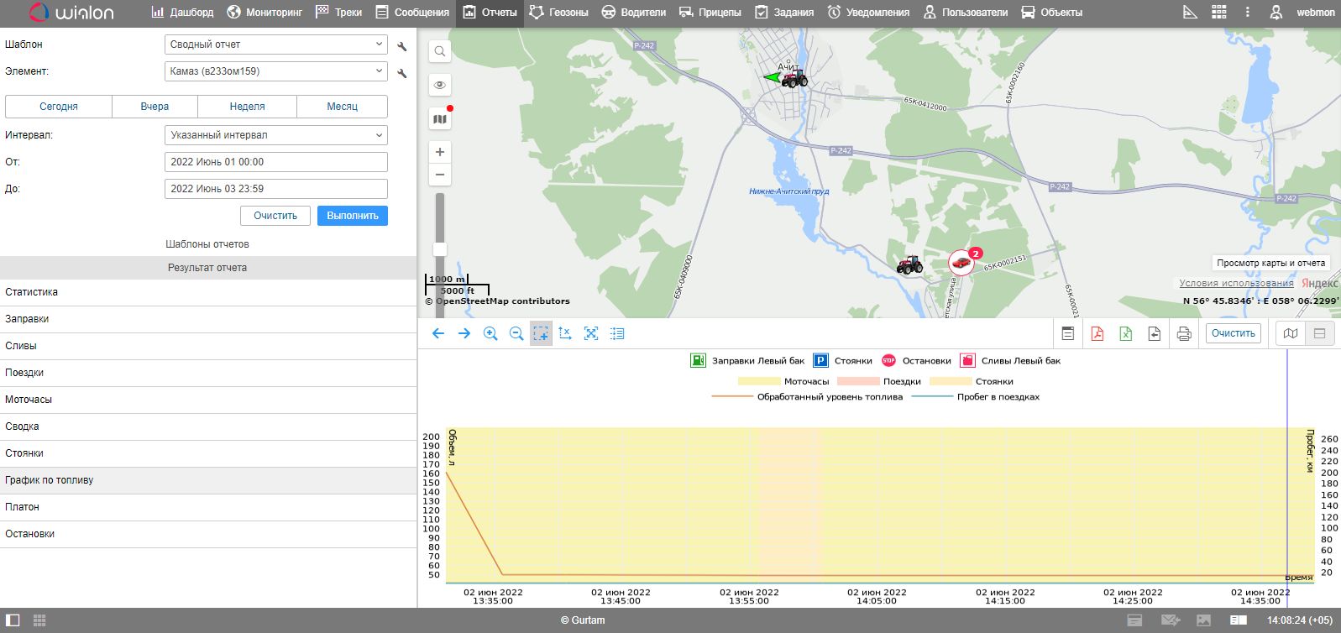Image resolution: width=1341 pixels, height=633 pixels.
Task: Open the Мониторинг tab
Action: coord(265,13)
